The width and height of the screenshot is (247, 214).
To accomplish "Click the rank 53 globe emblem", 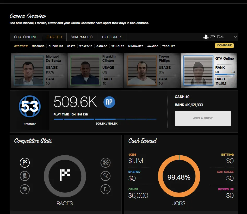I will pyautogui.click(x=30, y=106).
